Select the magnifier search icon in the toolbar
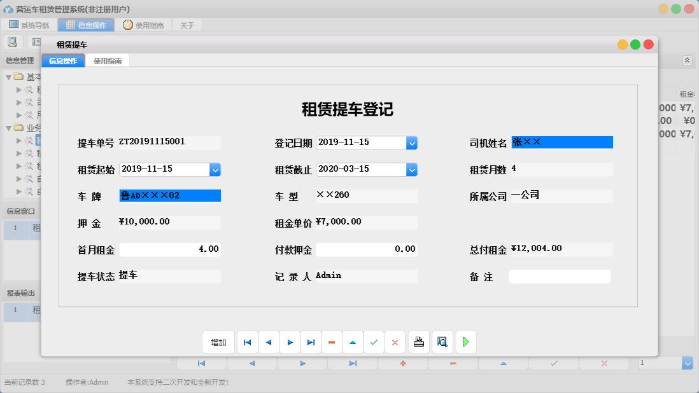Image resolution: width=699 pixels, height=393 pixels. [x=13, y=41]
